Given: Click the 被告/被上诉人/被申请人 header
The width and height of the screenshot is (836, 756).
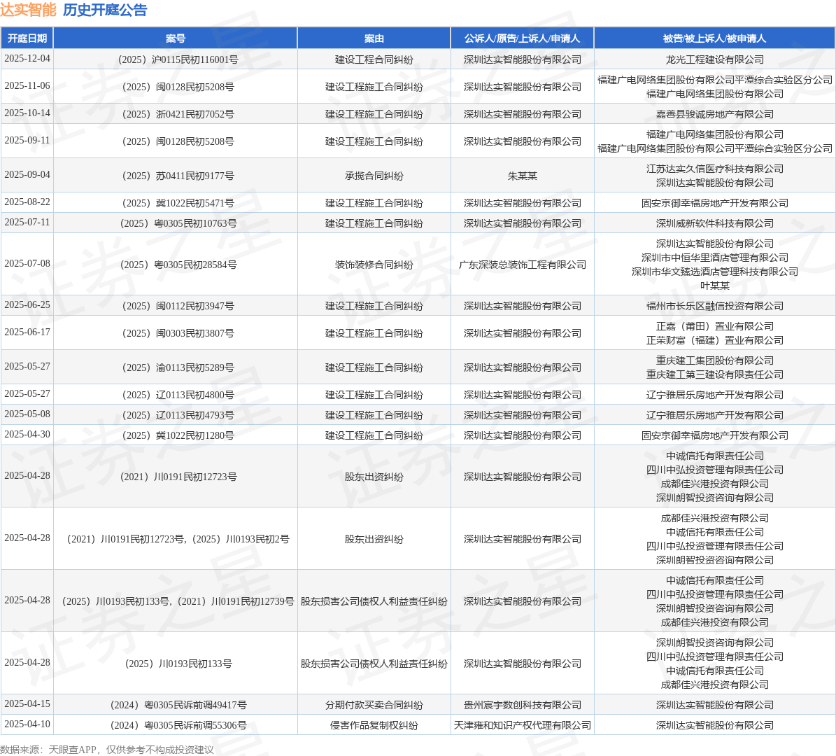Looking at the screenshot, I should click(714, 38).
